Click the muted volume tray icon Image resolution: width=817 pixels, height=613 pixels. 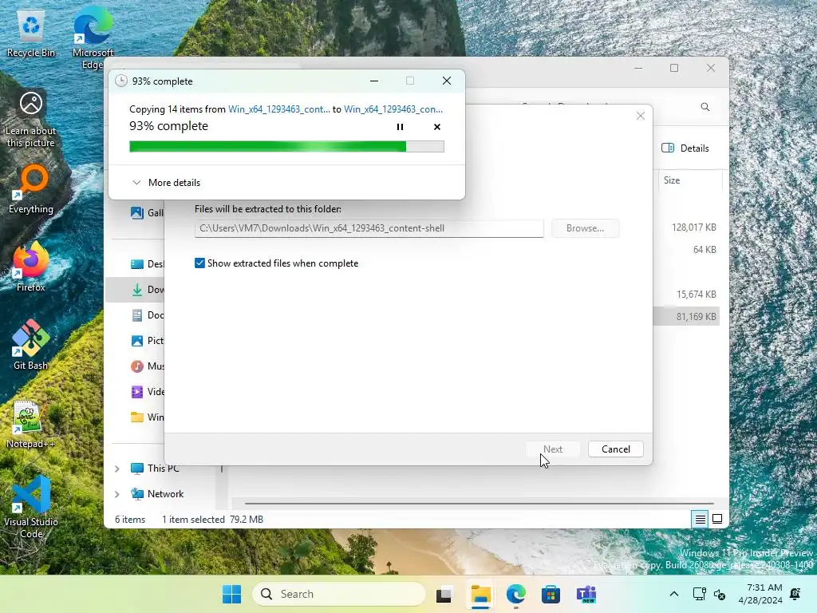(720, 594)
